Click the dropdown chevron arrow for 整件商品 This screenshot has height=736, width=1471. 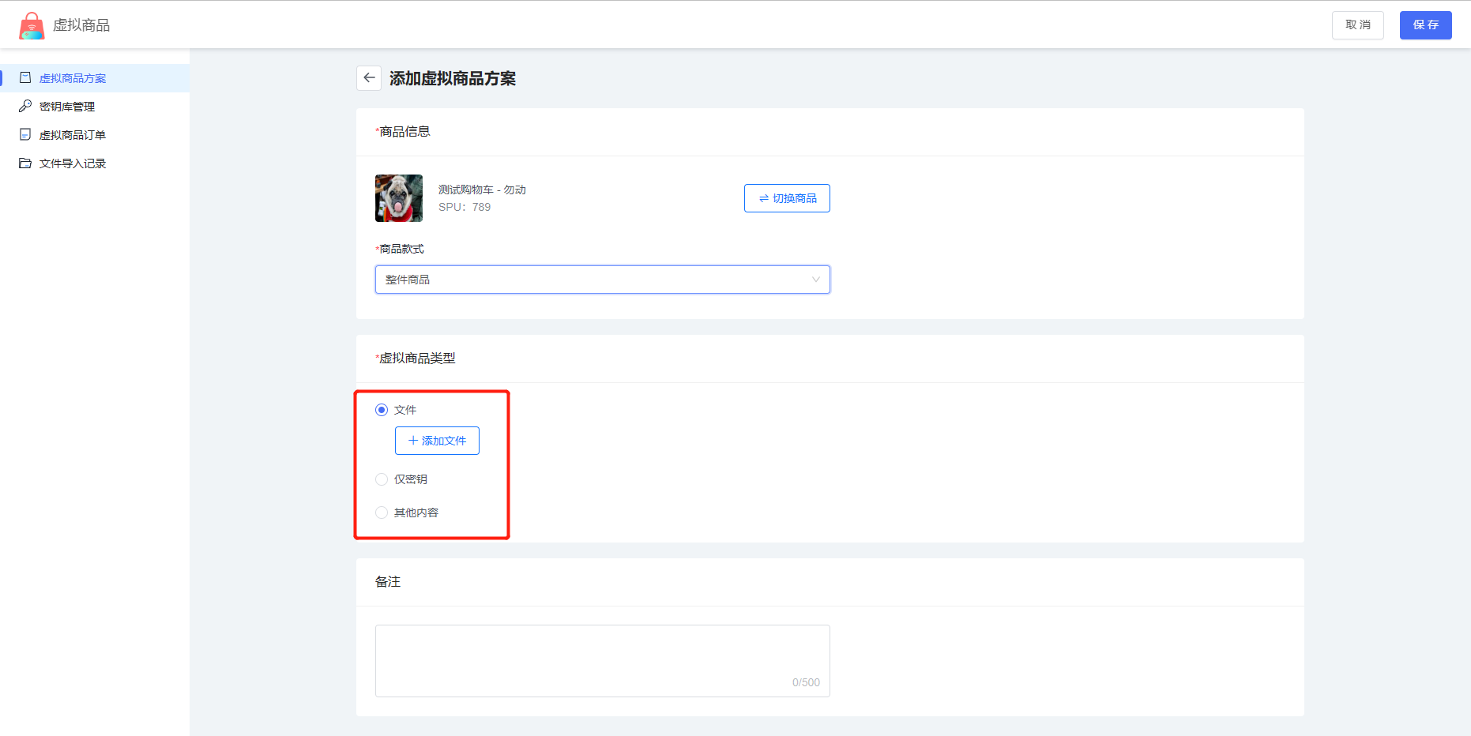point(815,280)
